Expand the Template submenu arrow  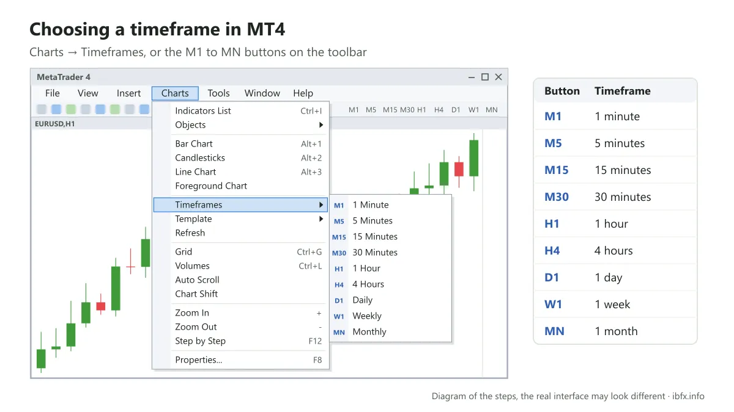(321, 219)
